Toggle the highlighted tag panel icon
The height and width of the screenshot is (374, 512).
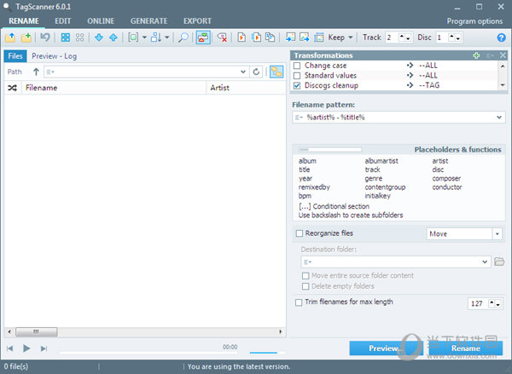(203, 37)
